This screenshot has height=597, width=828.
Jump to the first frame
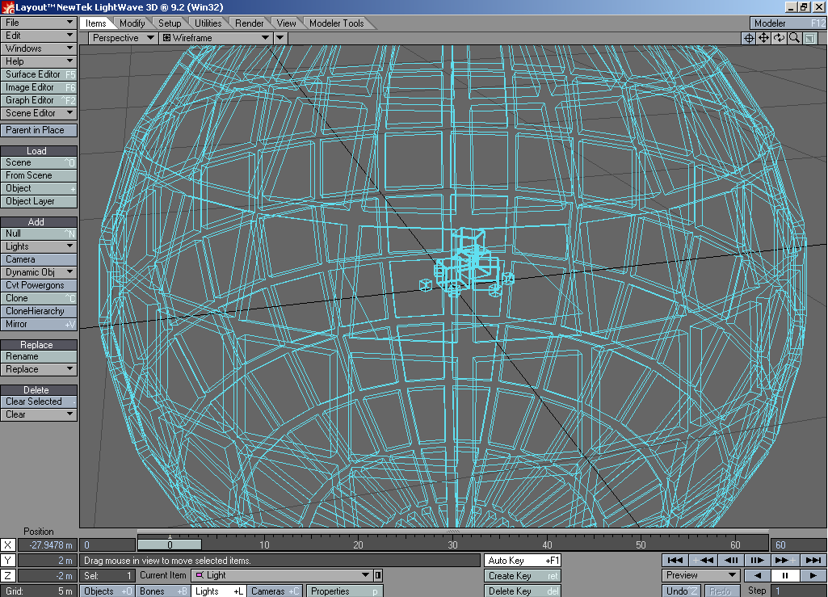click(675, 560)
